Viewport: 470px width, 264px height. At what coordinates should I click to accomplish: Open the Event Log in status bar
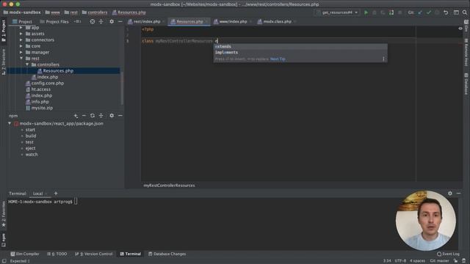click(x=448, y=254)
